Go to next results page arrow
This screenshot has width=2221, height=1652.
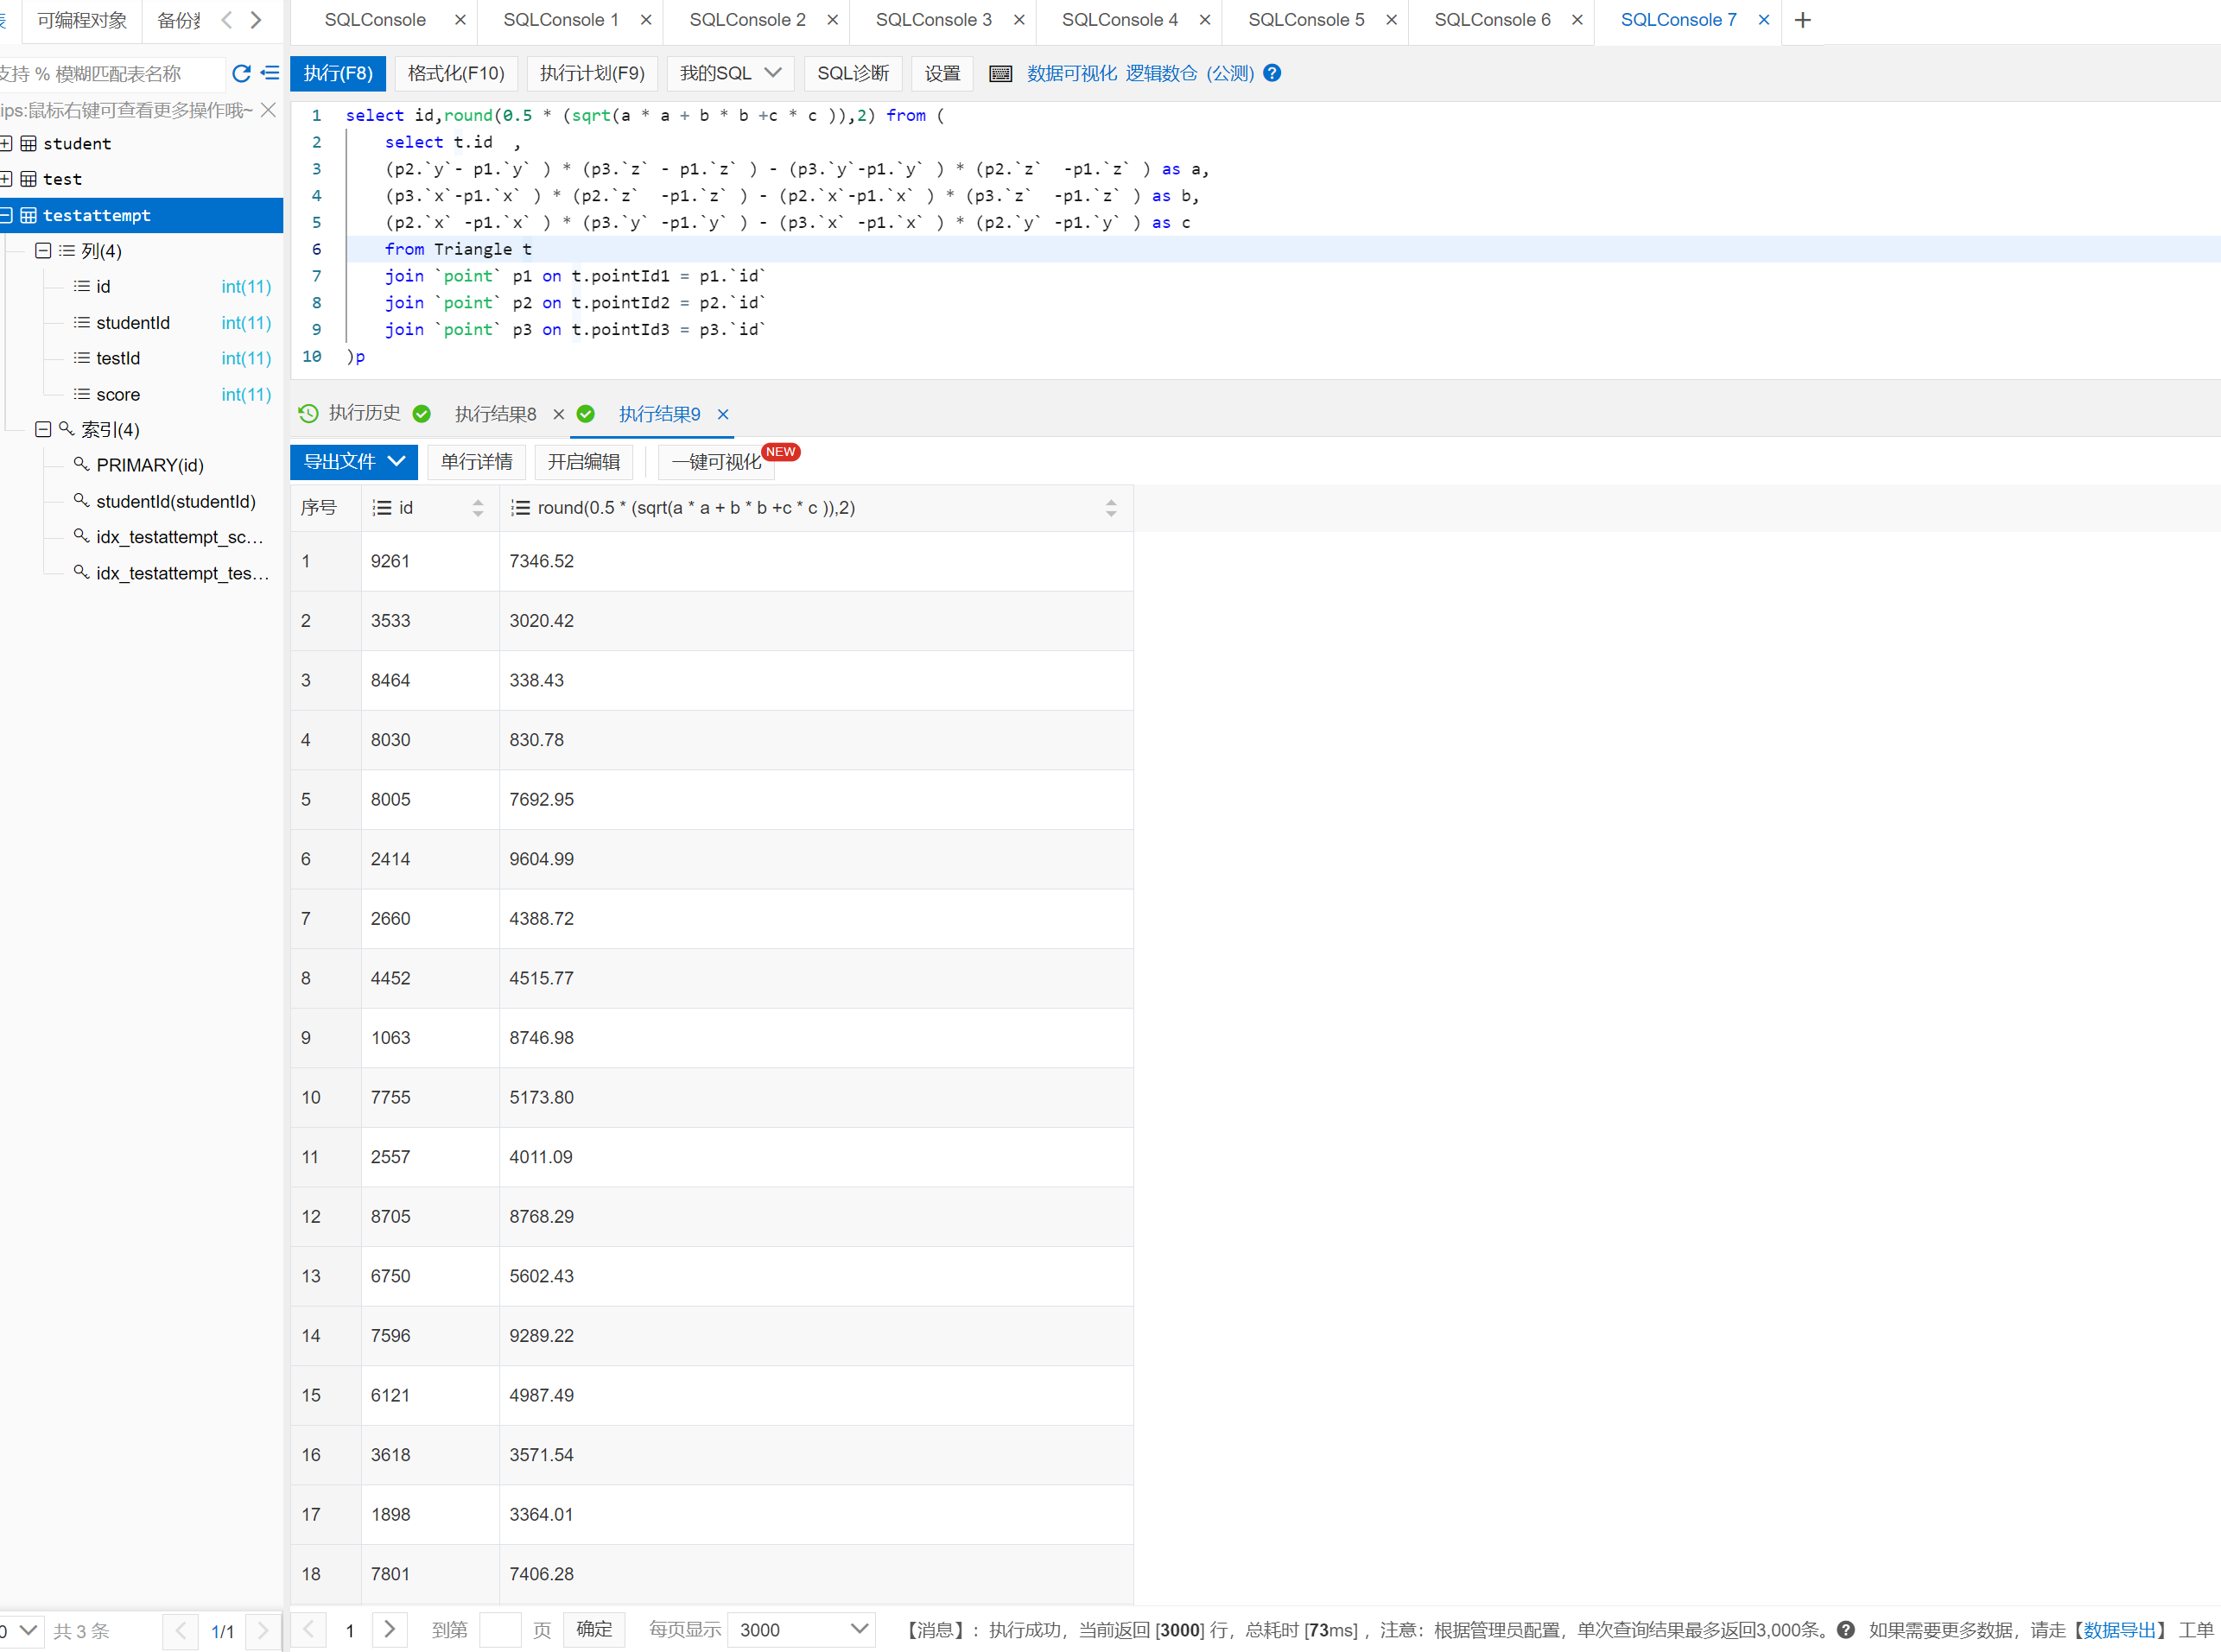coord(390,1629)
